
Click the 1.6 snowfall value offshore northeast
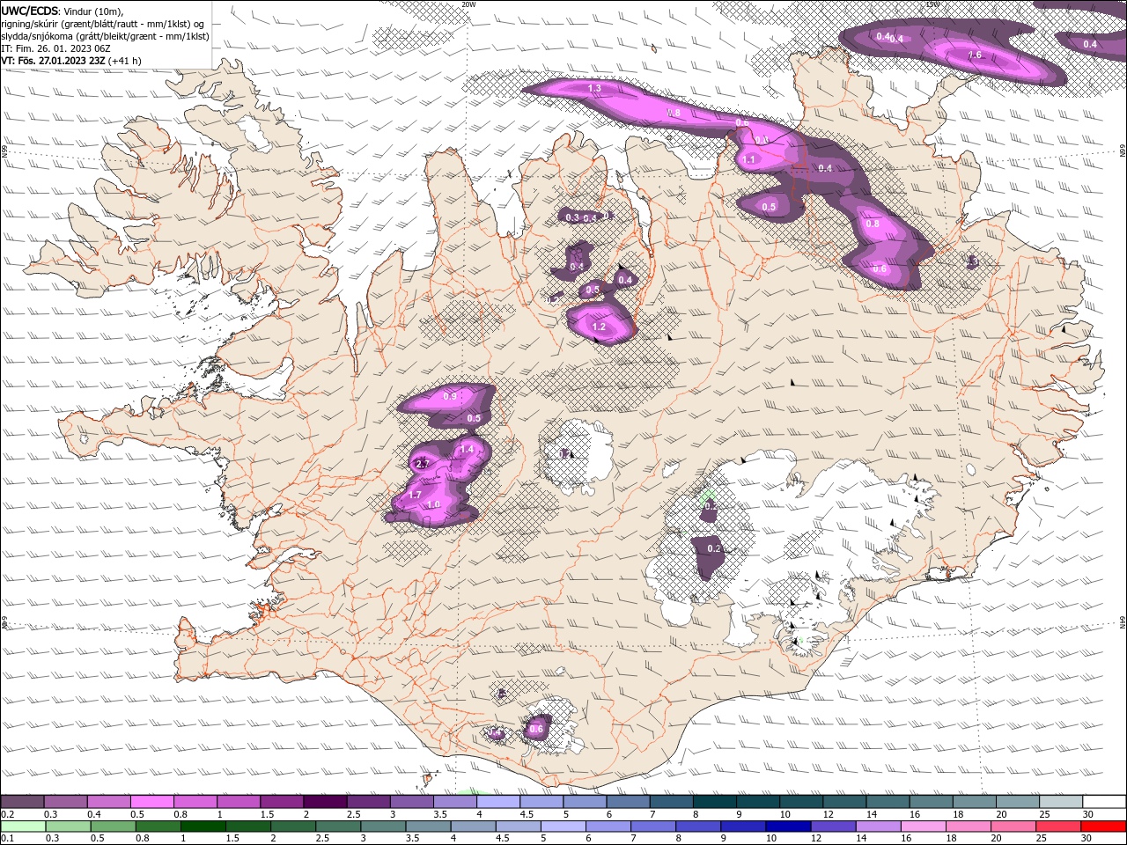(975, 55)
